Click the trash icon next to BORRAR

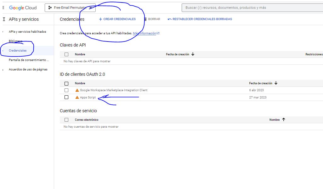point(145,19)
